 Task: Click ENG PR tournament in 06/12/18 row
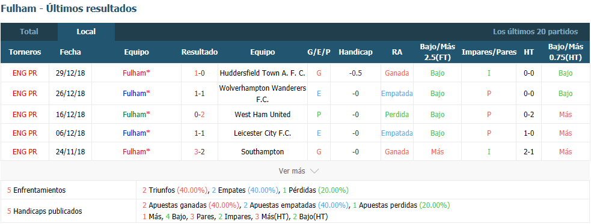[x=25, y=133]
